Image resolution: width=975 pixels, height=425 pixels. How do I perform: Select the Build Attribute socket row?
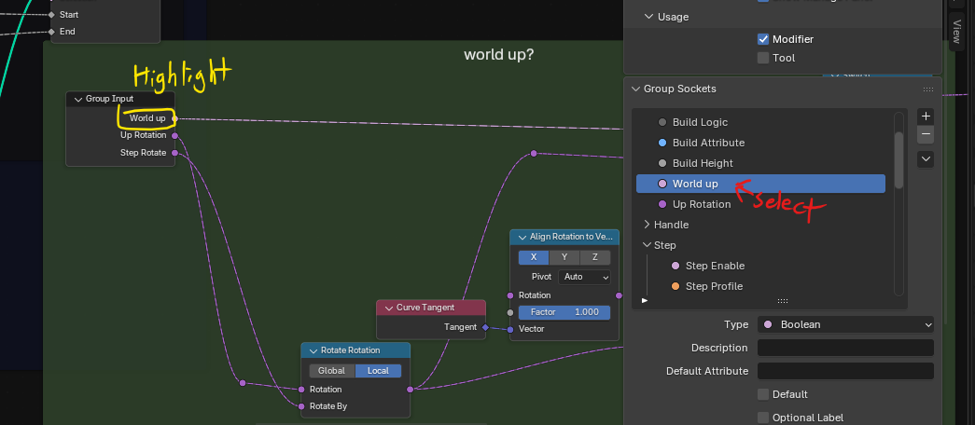760,143
